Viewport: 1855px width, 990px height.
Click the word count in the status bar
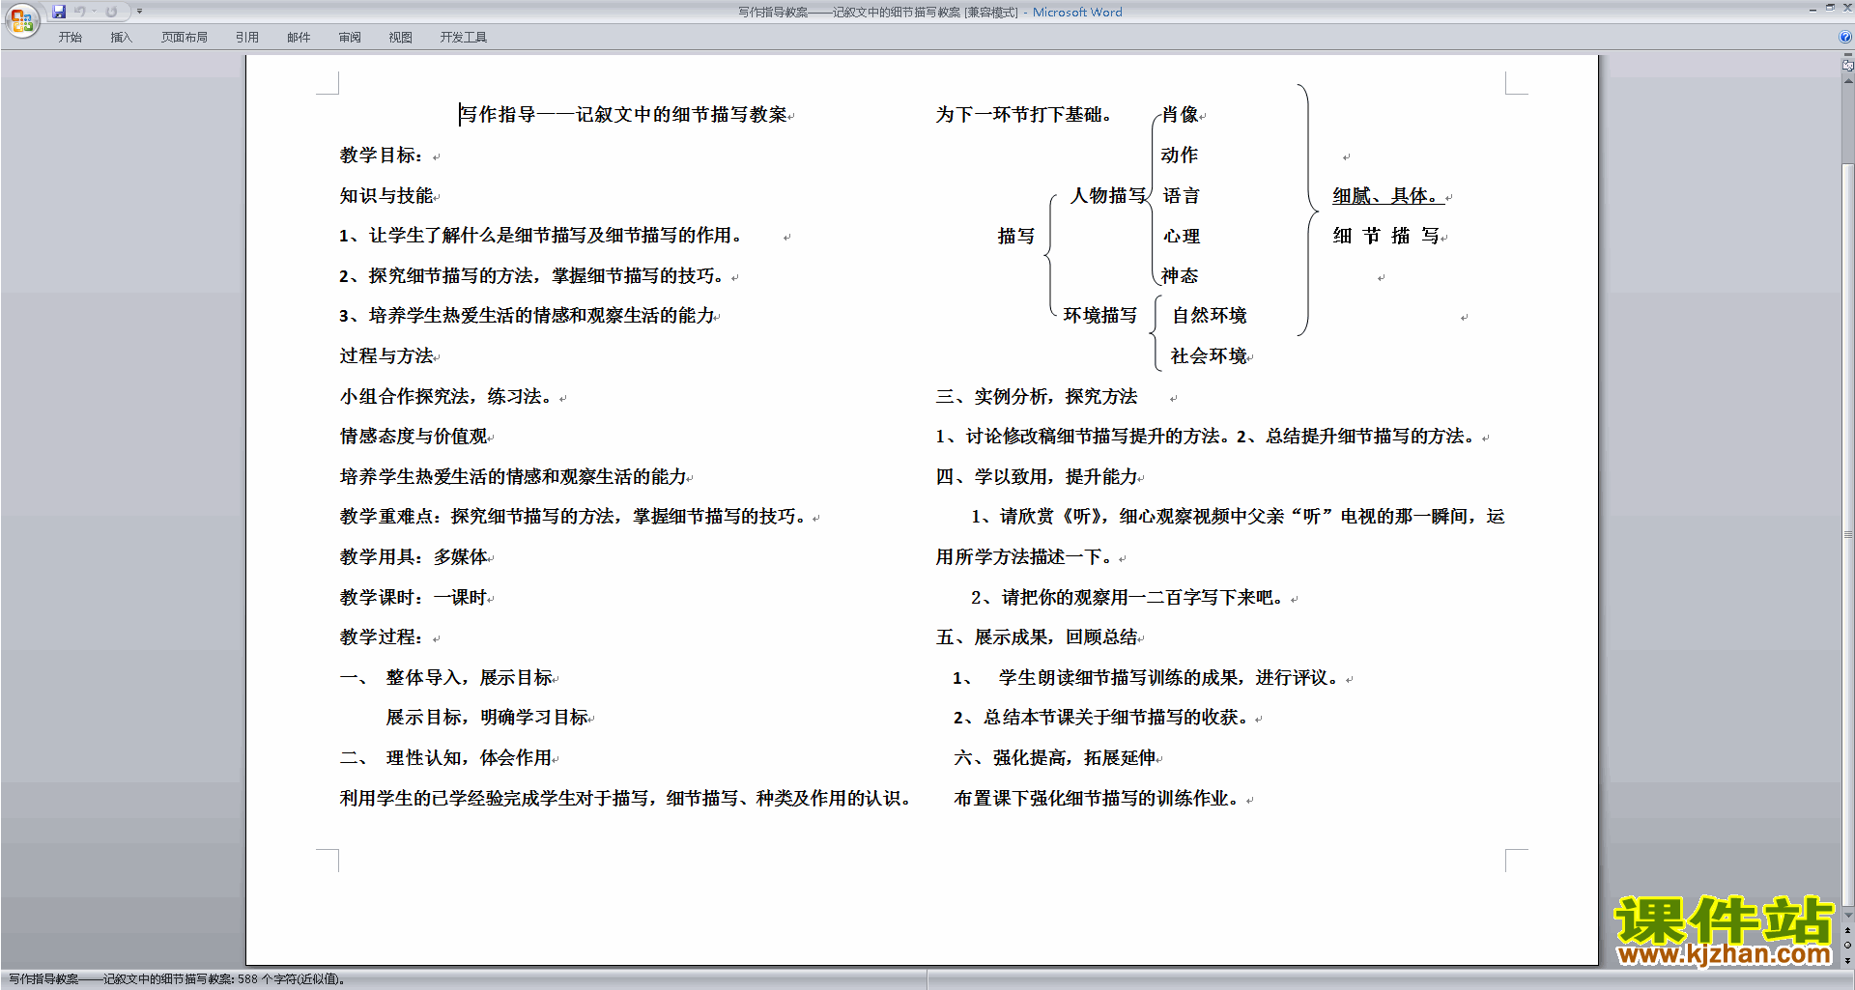point(178,979)
